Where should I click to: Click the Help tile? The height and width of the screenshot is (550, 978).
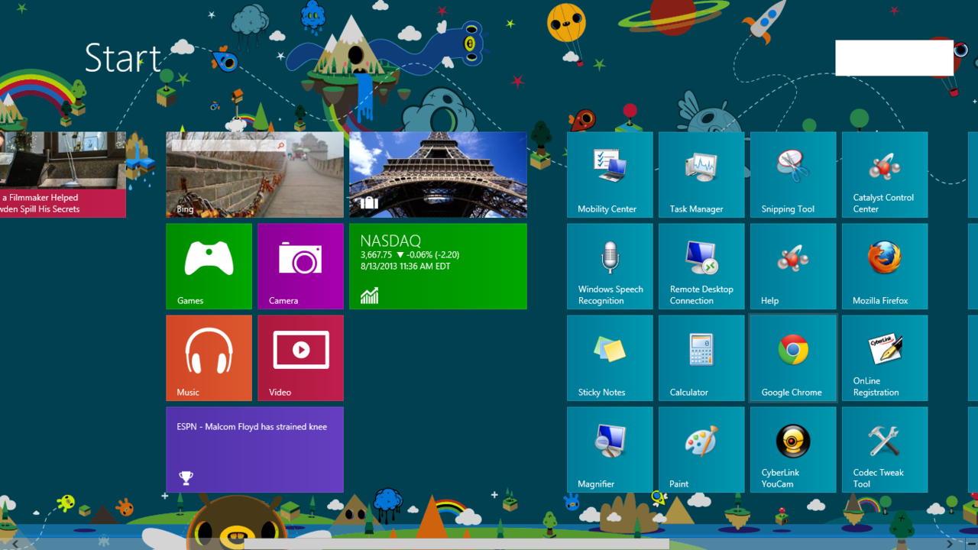click(793, 267)
